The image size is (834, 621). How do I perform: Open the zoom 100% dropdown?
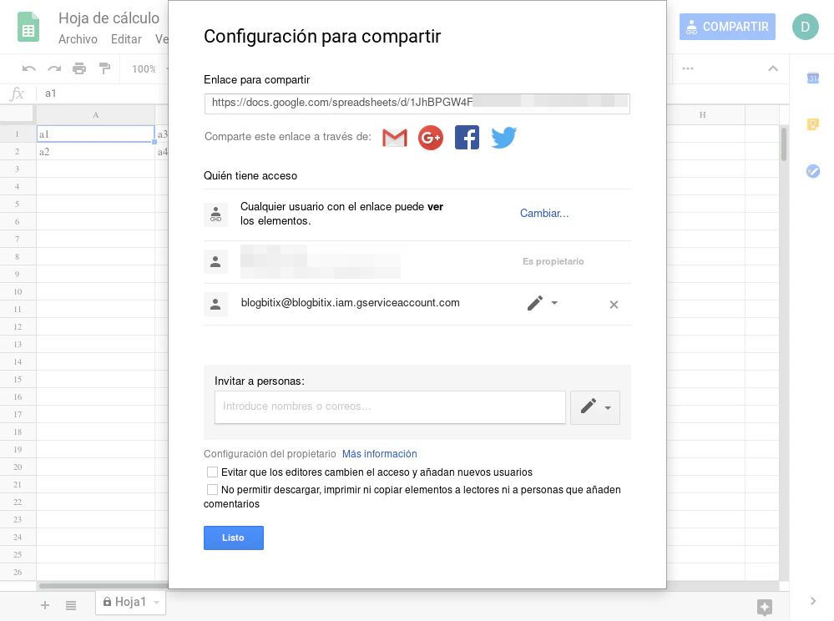coord(144,68)
